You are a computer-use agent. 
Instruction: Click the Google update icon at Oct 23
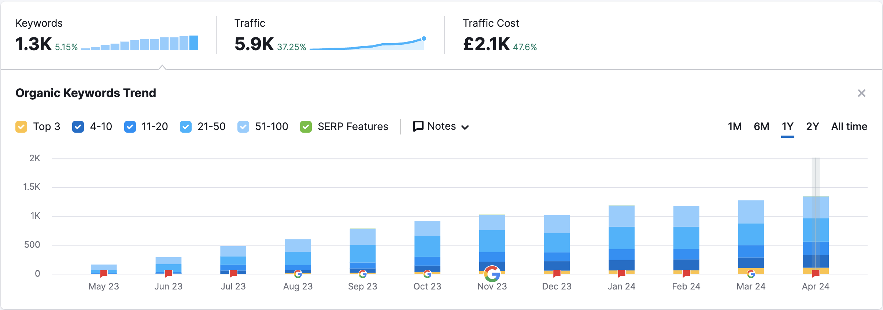click(427, 274)
